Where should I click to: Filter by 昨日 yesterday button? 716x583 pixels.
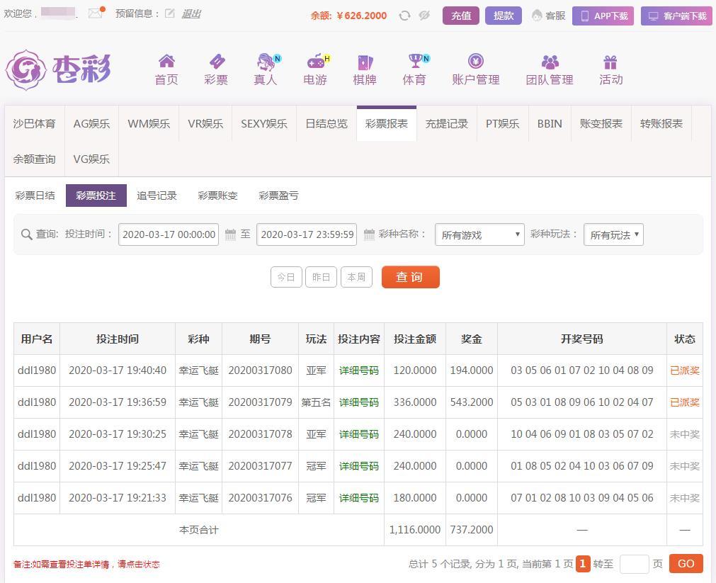coord(321,277)
